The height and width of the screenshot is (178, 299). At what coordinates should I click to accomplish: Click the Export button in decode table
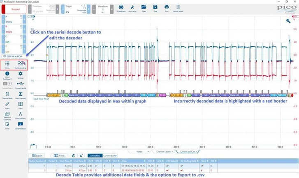pos(38,156)
